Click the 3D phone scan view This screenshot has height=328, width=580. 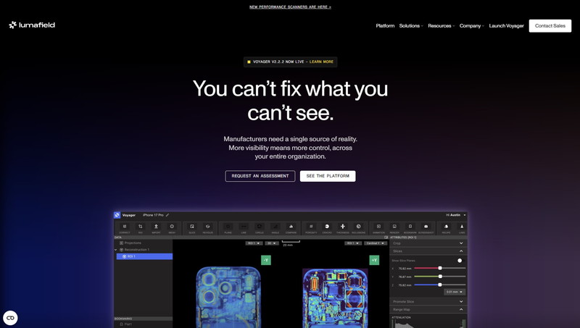click(228, 297)
